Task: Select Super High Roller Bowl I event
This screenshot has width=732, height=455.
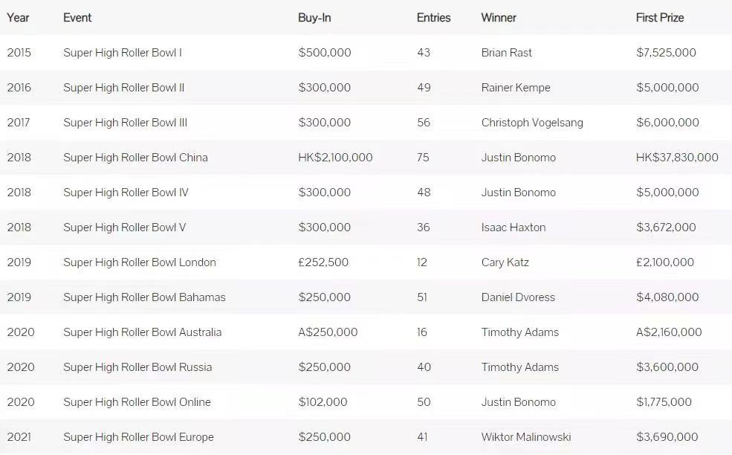Action: (123, 53)
